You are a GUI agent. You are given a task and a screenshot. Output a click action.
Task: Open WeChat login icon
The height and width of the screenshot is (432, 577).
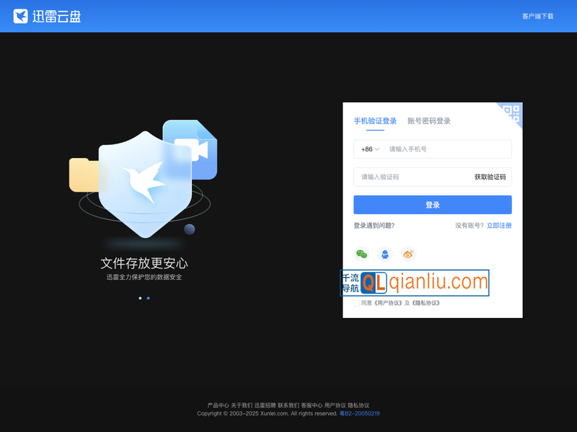(x=361, y=253)
